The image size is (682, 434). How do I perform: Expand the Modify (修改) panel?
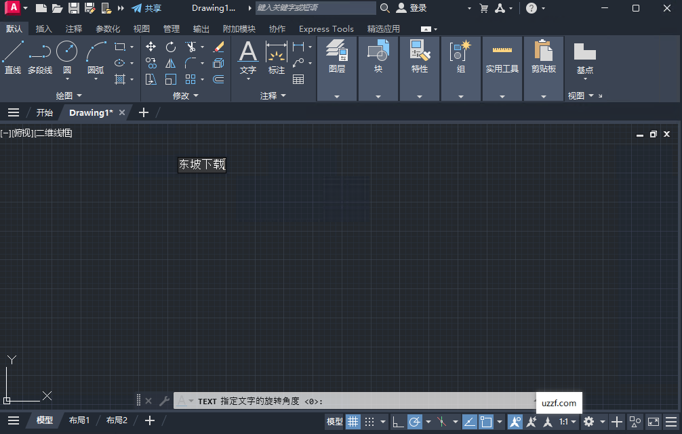(x=185, y=95)
